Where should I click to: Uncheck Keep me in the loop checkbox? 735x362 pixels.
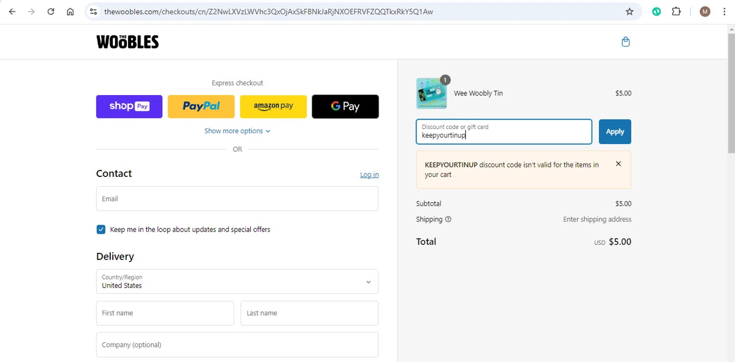click(101, 229)
